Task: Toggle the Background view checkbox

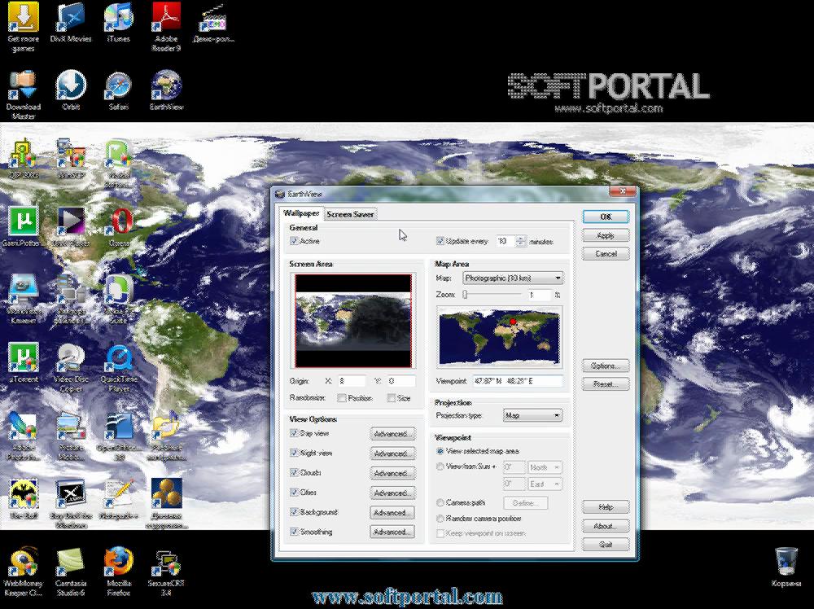Action: [x=294, y=512]
